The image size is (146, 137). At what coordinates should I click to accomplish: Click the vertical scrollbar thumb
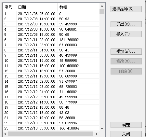[102, 11]
